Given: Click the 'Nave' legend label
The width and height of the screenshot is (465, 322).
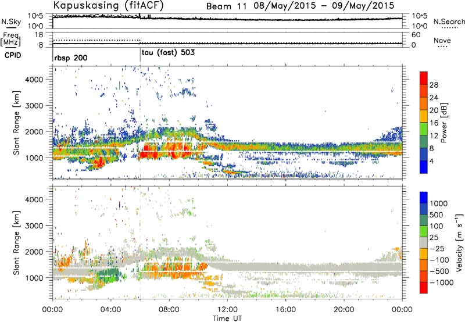Looking at the screenshot, I should (442, 40).
